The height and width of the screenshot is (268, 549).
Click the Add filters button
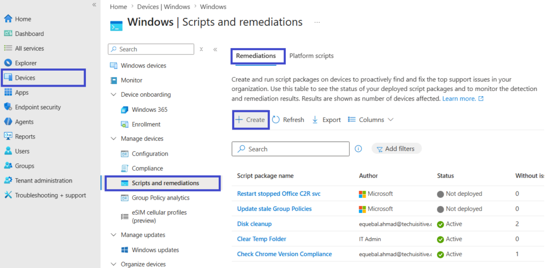coord(396,149)
